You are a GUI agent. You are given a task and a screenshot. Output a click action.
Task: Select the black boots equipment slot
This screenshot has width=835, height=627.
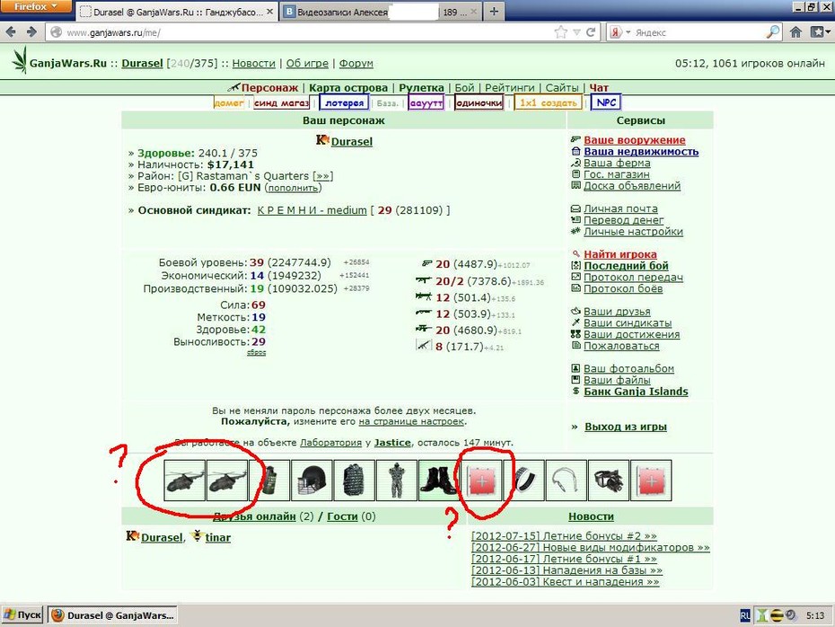pyautogui.click(x=439, y=481)
